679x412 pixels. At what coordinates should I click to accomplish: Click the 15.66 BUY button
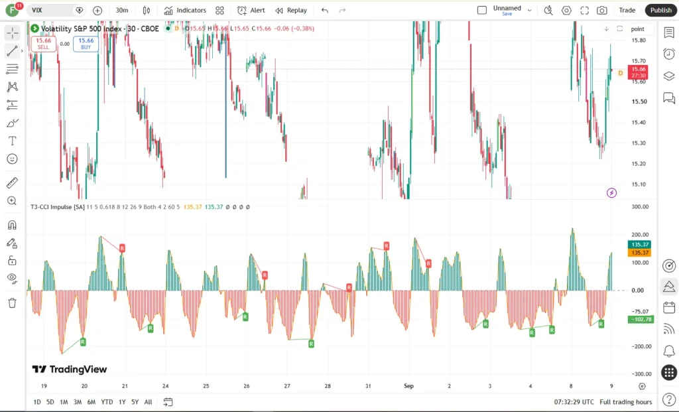tap(86, 44)
